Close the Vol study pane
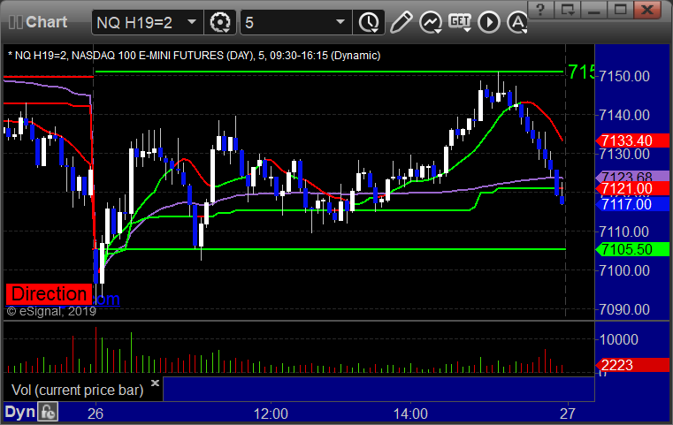Image resolution: width=673 pixels, height=425 pixels. coord(155,383)
